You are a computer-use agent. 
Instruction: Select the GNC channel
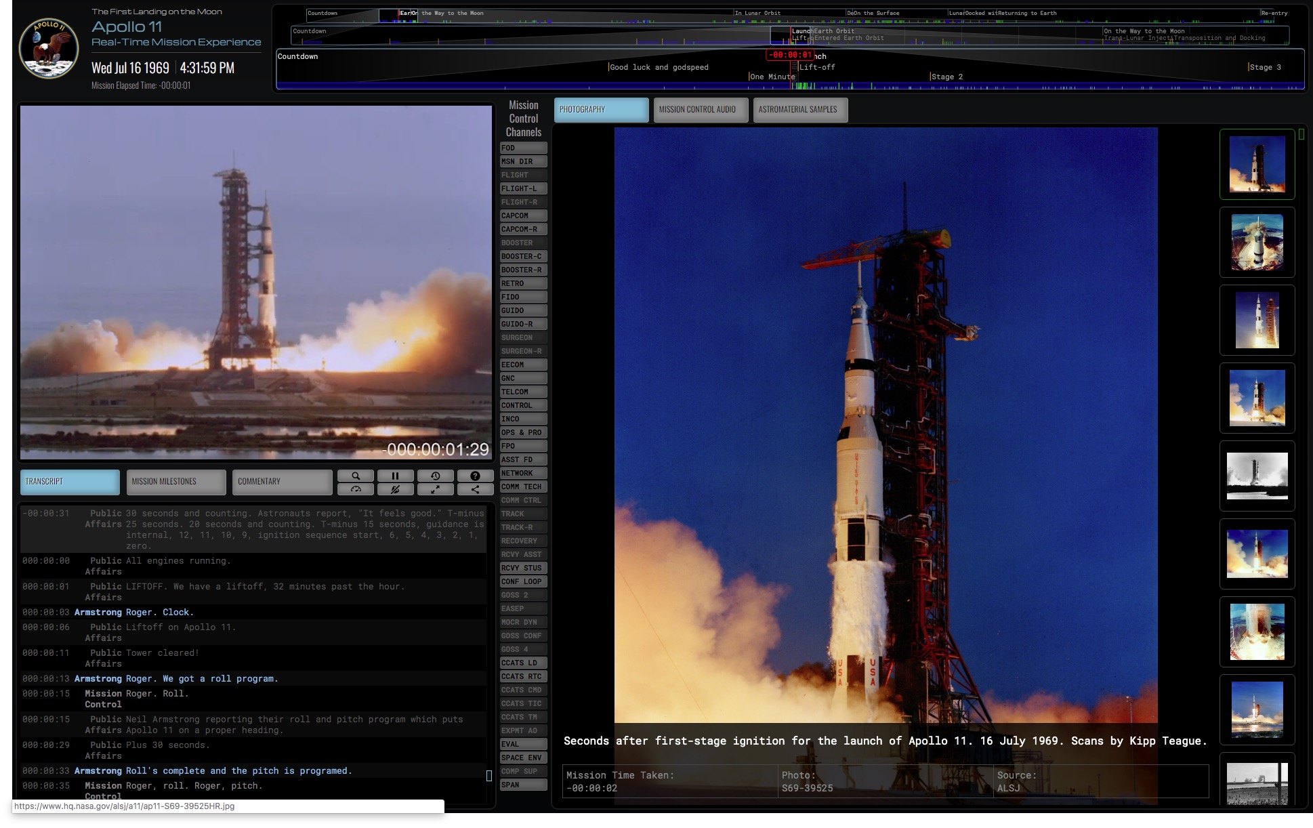coord(523,378)
